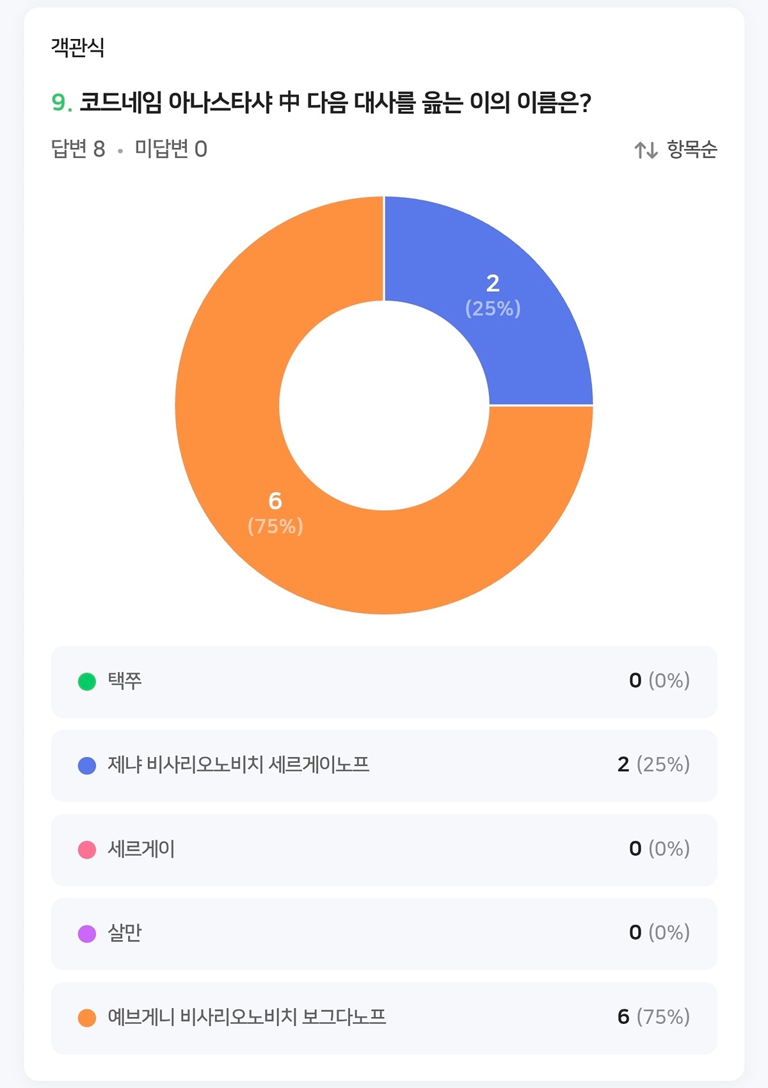Screen dimensions: 768x1088
Task: Select the green dot beside 택쭈
Action: [87, 682]
